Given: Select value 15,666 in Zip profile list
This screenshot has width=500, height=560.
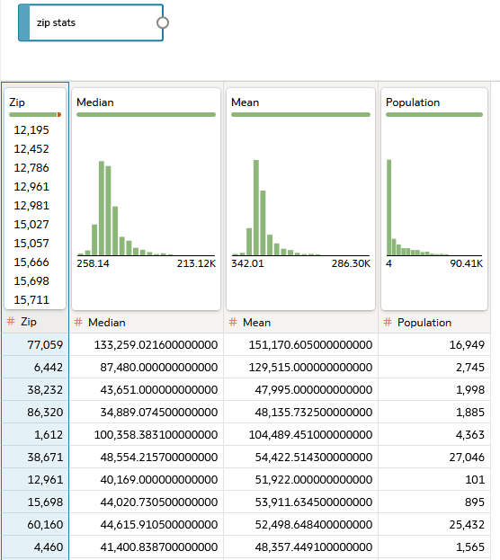Looking at the screenshot, I should point(31,262).
